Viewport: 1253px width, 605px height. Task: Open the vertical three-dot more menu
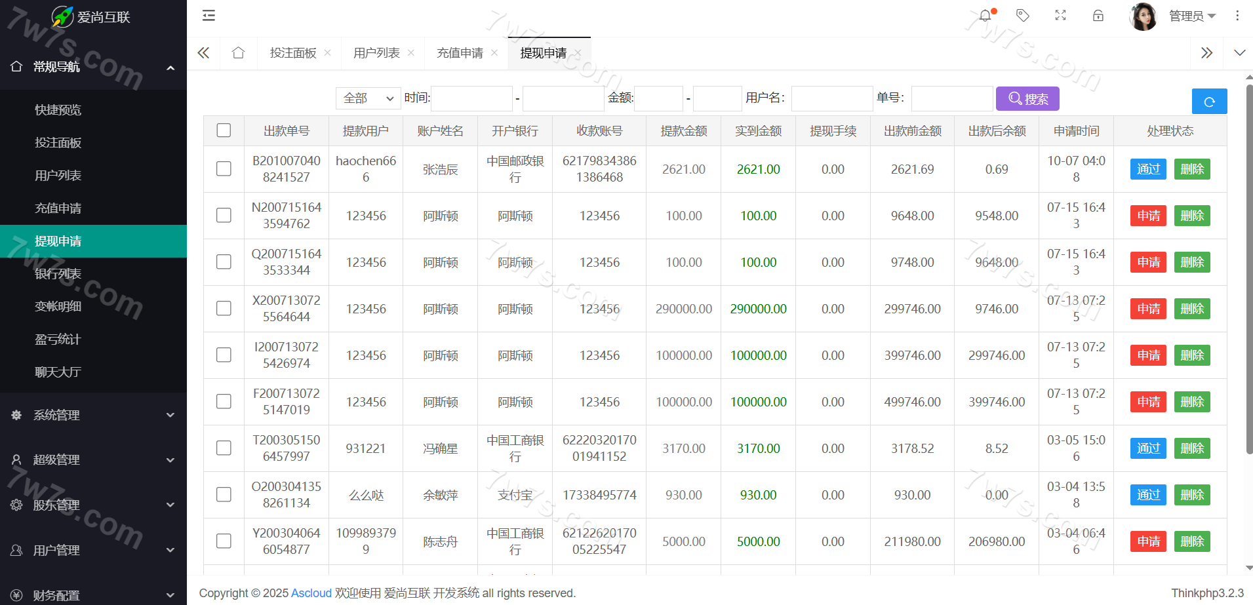click(x=1237, y=16)
